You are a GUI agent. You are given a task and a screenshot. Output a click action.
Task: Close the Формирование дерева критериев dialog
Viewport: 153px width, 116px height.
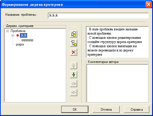[149, 4]
